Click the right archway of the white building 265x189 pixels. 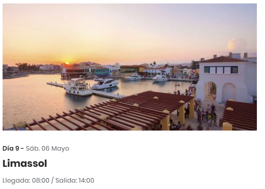click(x=229, y=92)
